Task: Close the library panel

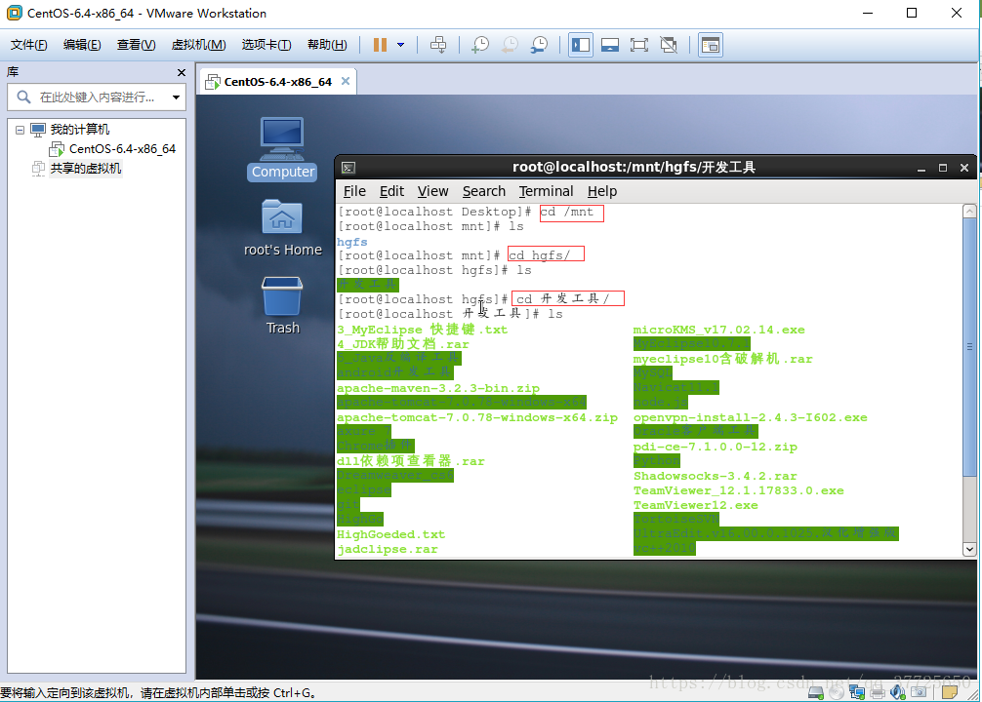Action: pyautogui.click(x=182, y=72)
